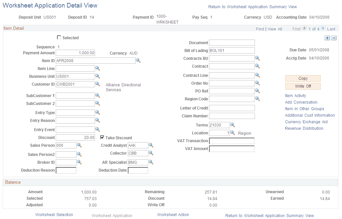Click the Copy button
Image resolution: width=342 pixels, height=219 pixels.
[x=303, y=78]
